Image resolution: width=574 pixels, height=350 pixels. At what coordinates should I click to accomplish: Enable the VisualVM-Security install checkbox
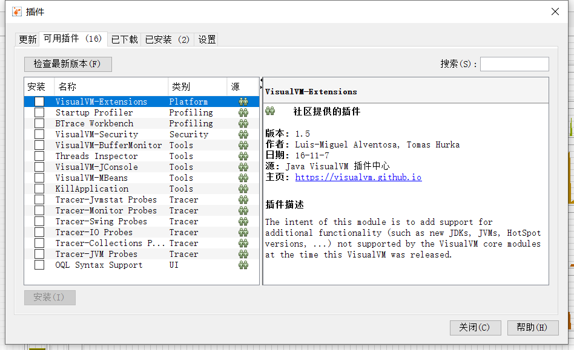pyautogui.click(x=39, y=134)
